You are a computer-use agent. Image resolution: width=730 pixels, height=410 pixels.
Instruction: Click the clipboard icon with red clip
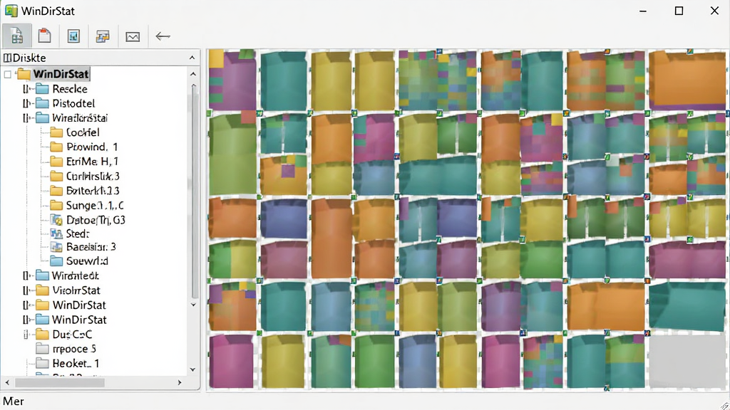click(x=44, y=36)
